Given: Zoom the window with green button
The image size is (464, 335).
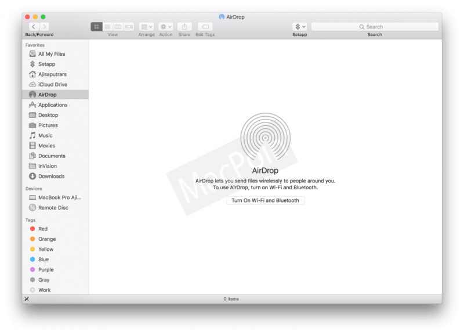Looking at the screenshot, I should tap(43, 17).
